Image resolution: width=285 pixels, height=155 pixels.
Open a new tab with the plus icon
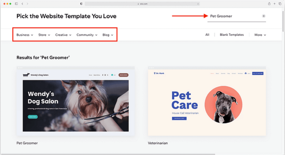point(275,4)
